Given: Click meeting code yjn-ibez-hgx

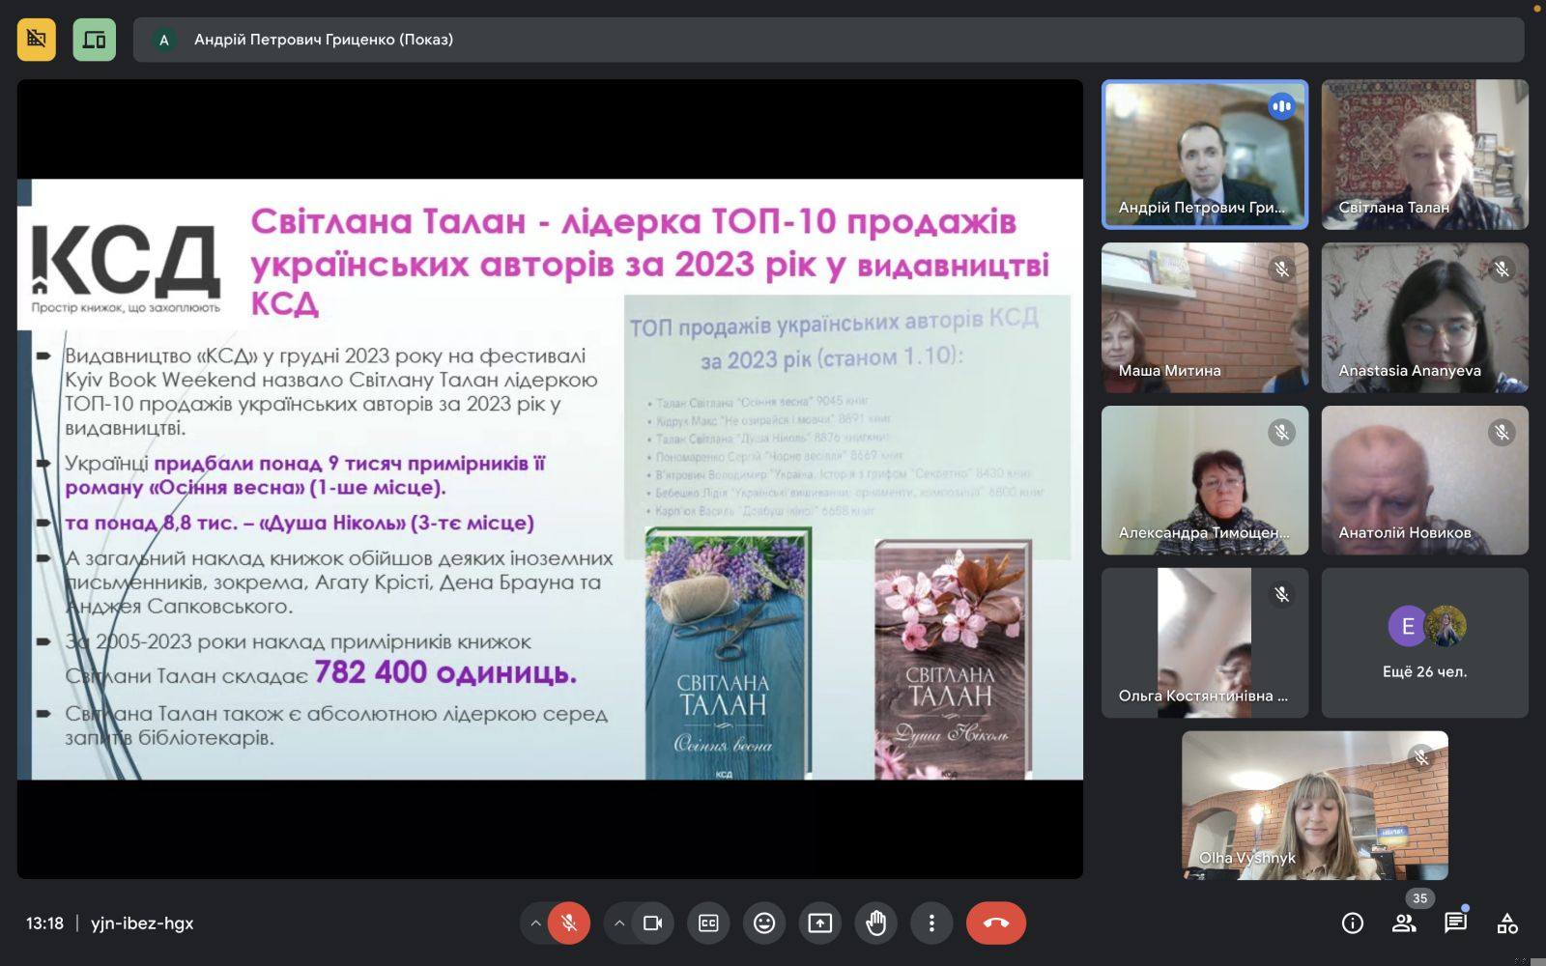Looking at the screenshot, I should 142,923.
